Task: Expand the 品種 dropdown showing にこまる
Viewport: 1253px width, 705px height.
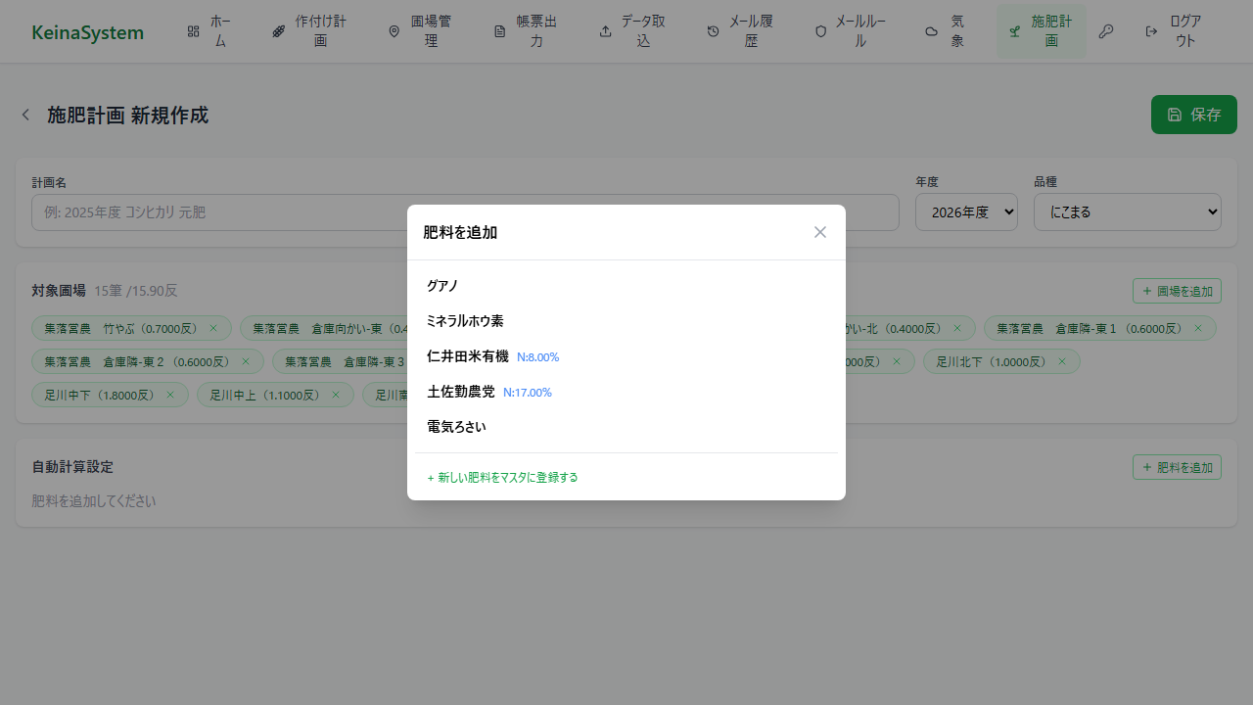Action: click(x=1127, y=212)
